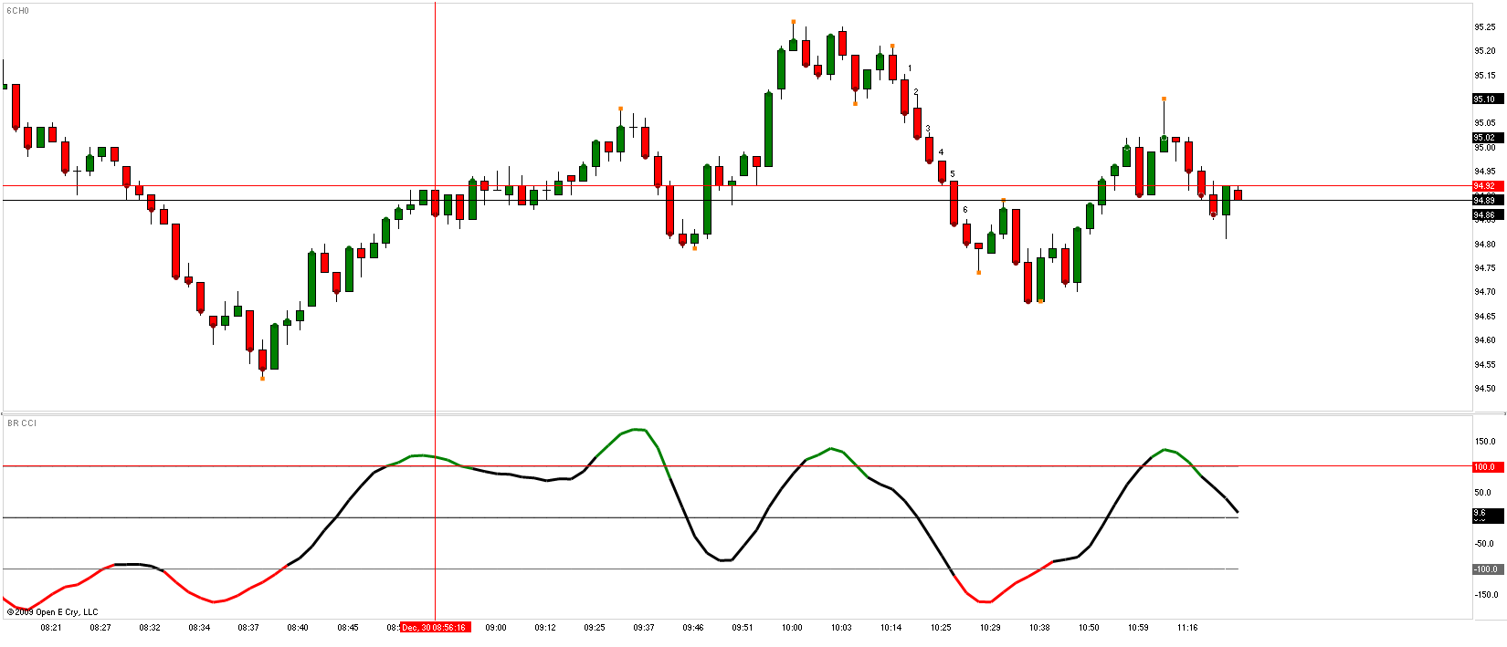Click the BR CCI indicator label
The width and height of the screenshot is (1507, 647).
click(x=22, y=423)
